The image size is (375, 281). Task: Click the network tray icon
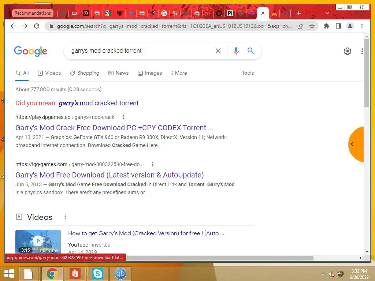tap(340, 274)
